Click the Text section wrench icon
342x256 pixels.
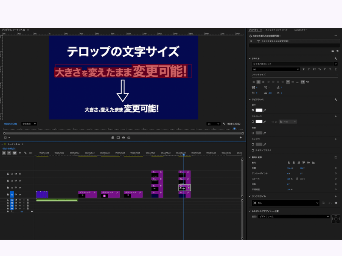tap(336, 58)
